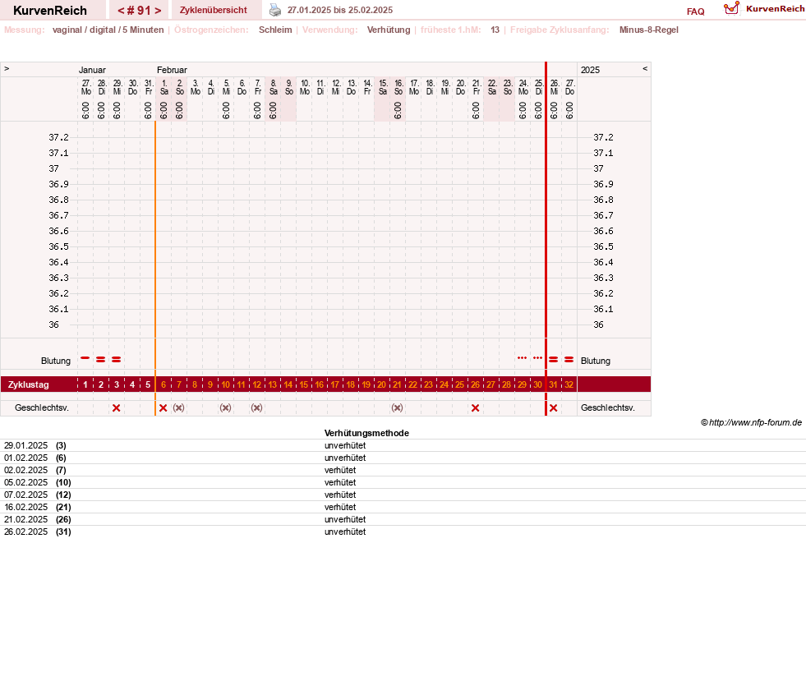Screen dimensions: 806x695
Task: Go to previous cycle with the < arrow
Action: 121,11
